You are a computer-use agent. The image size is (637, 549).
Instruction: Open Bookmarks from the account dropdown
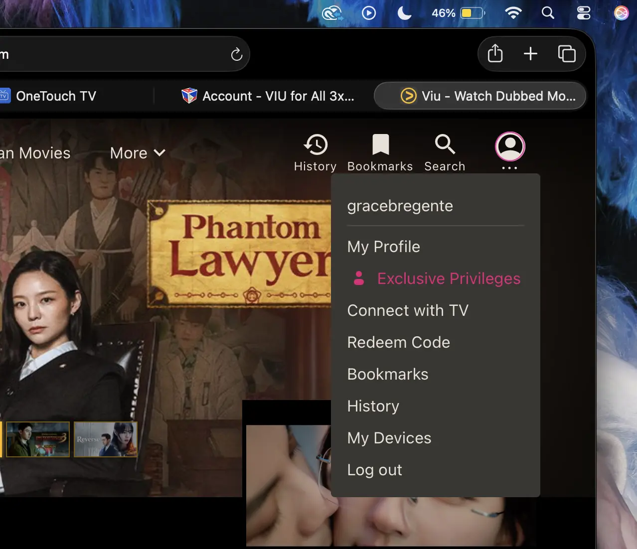[388, 374]
